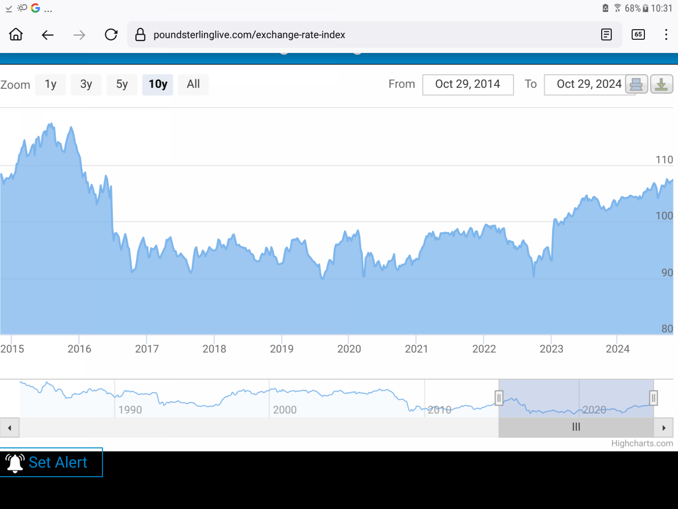Tap the forward navigation arrow
The image size is (678, 509).
pyautogui.click(x=79, y=34)
